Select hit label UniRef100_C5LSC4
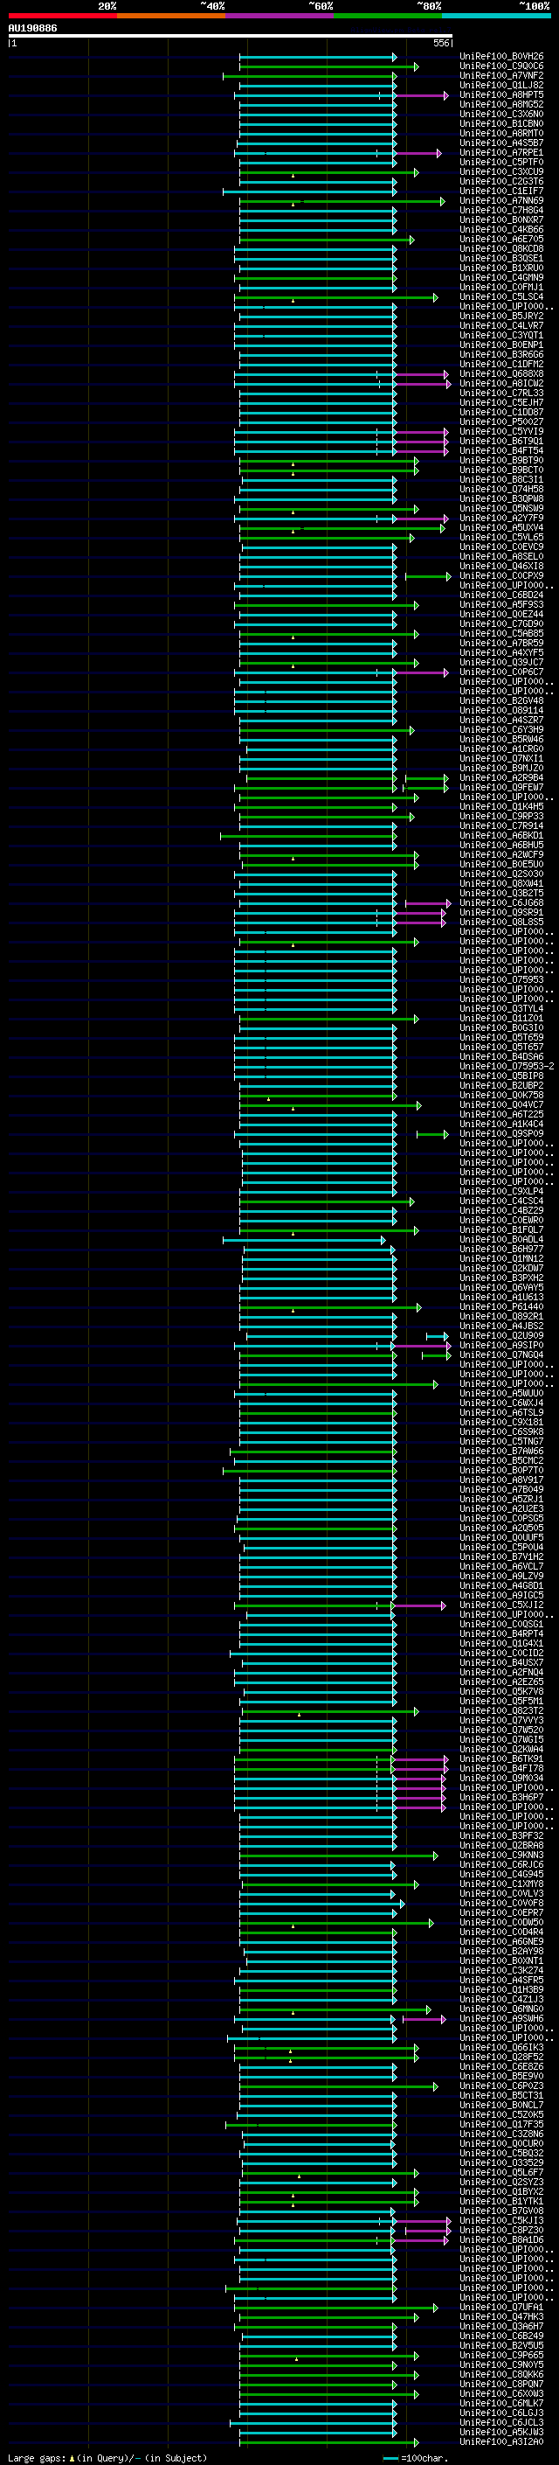 pyautogui.click(x=501, y=297)
